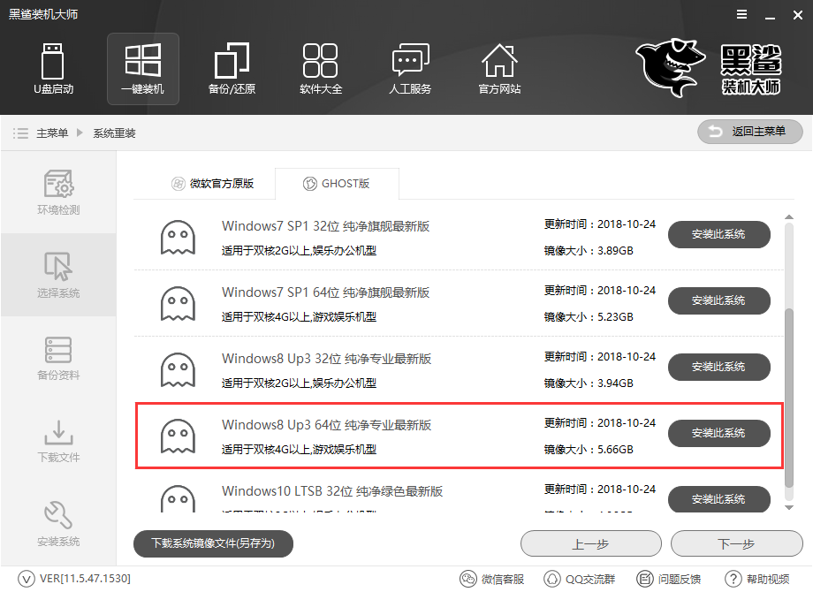Visit 官方网站 official website
Image resolution: width=813 pixels, height=592 pixels.
[499, 69]
